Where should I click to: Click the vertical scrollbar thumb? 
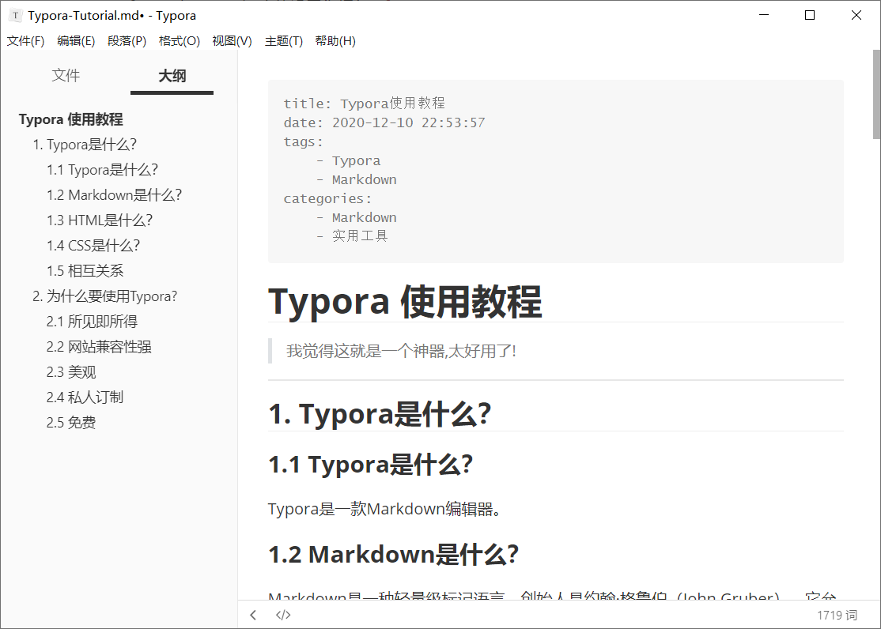click(x=876, y=94)
